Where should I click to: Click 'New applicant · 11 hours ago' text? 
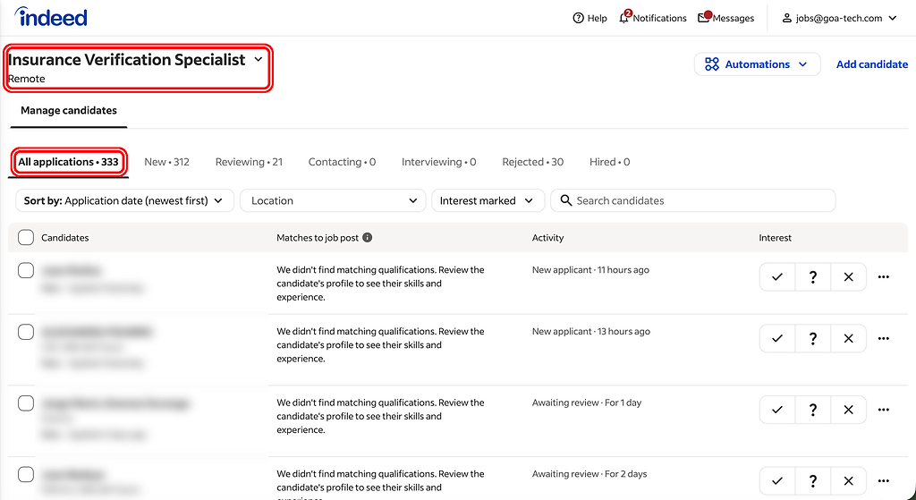(x=590, y=270)
